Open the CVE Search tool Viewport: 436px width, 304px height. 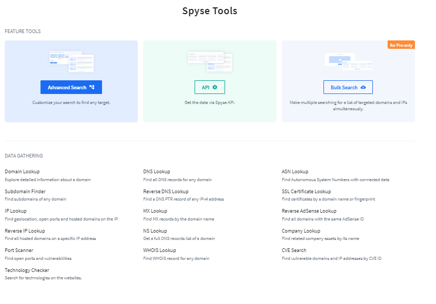pos(295,250)
